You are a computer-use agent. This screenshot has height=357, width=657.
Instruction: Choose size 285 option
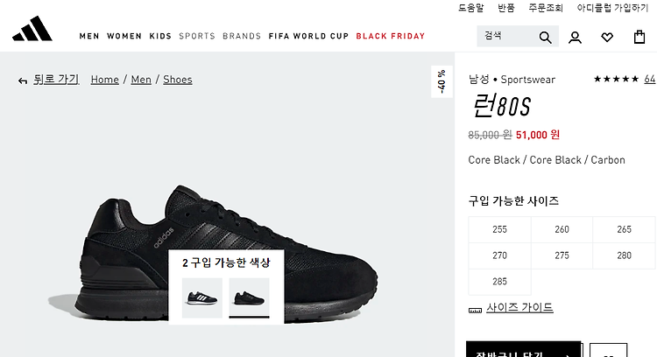click(x=499, y=281)
